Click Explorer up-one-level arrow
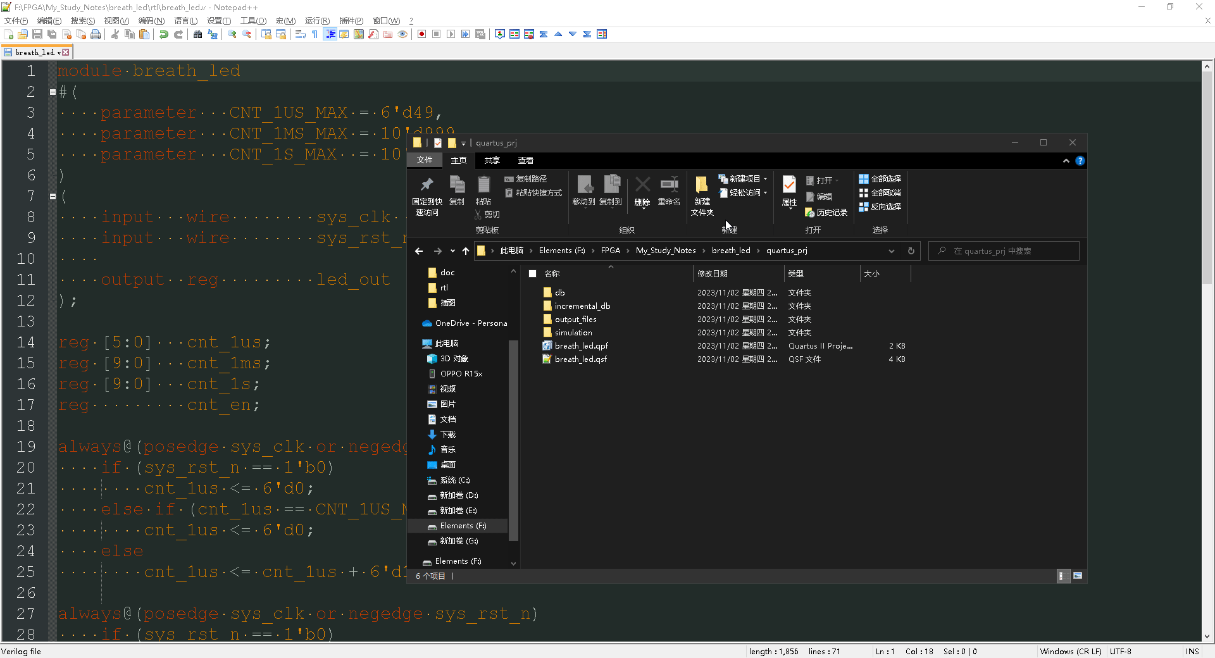The width and height of the screenshot is (1215, 658). [x=466, y=251]
